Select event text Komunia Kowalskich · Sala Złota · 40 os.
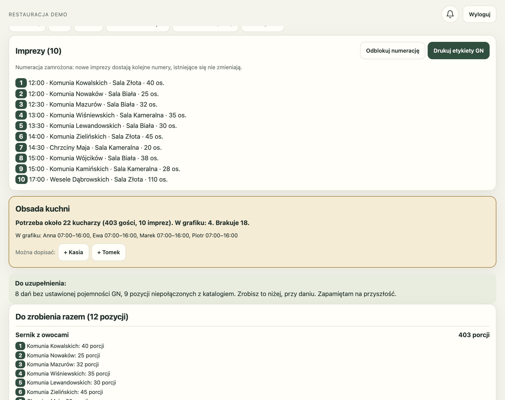This screenshot has width=505, height=400. [x=107, y=83]
